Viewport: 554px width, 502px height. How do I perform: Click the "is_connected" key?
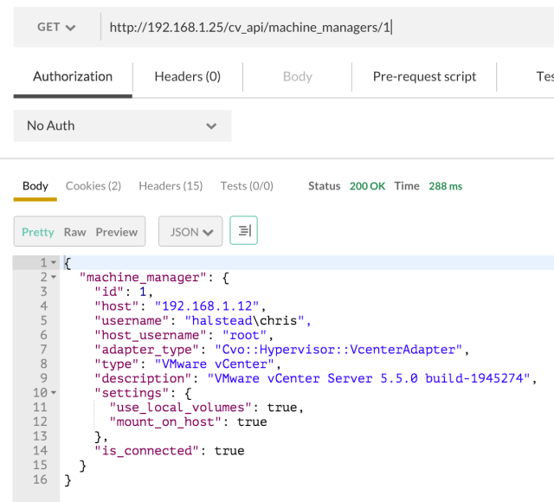[146, 451]
